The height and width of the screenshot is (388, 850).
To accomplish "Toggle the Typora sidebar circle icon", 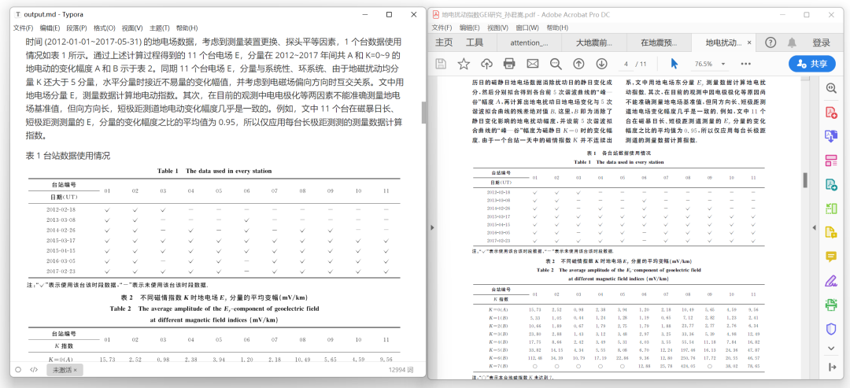I will pos(18,370).
